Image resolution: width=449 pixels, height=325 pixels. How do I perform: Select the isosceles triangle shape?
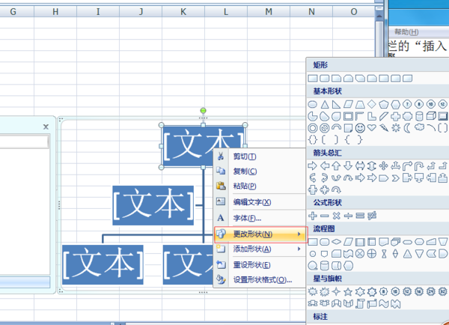(325, 104)
